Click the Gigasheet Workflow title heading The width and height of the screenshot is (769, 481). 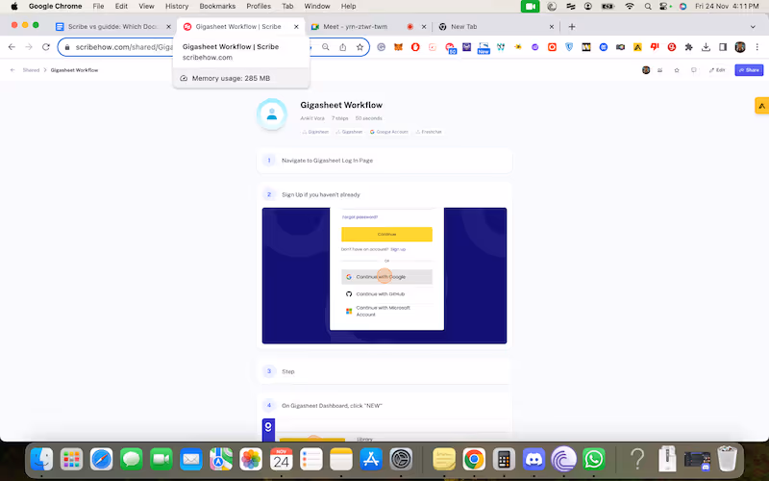[341, 105]
